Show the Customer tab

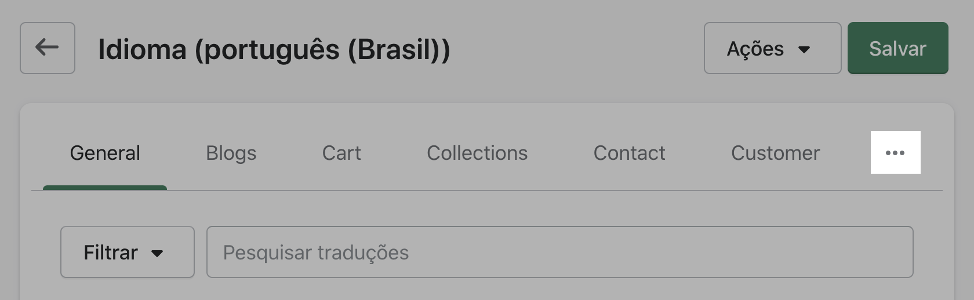click(775, 153)
